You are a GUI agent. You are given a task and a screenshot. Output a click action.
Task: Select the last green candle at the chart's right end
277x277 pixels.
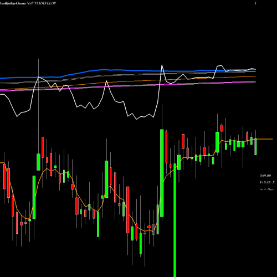(255, 147)
